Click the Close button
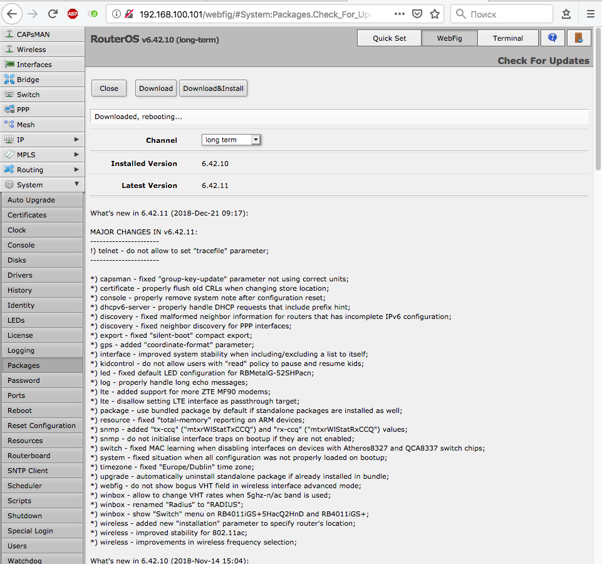 coord(109,88)
